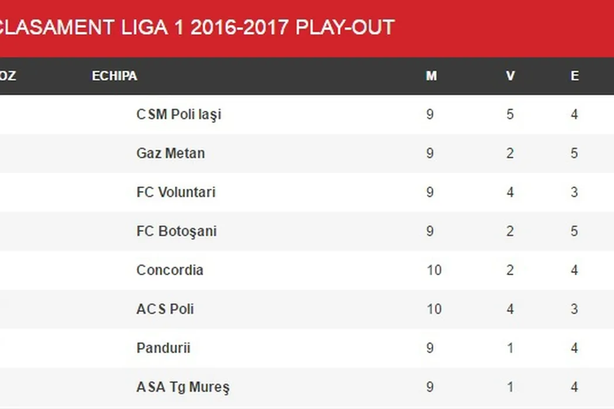The height and width of the screenshot is (409, 614).
Task: Click the ASA Tg Mureș team name
Action: click(183, 387)
